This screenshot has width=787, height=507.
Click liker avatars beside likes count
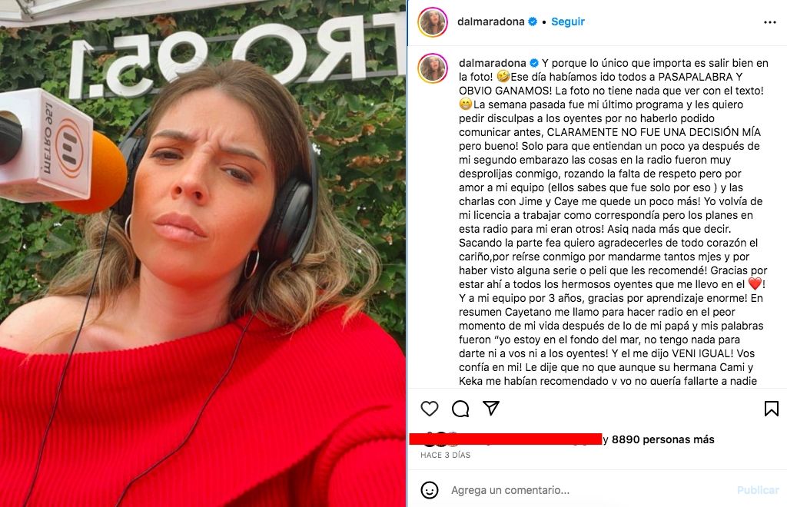(440, 439)
